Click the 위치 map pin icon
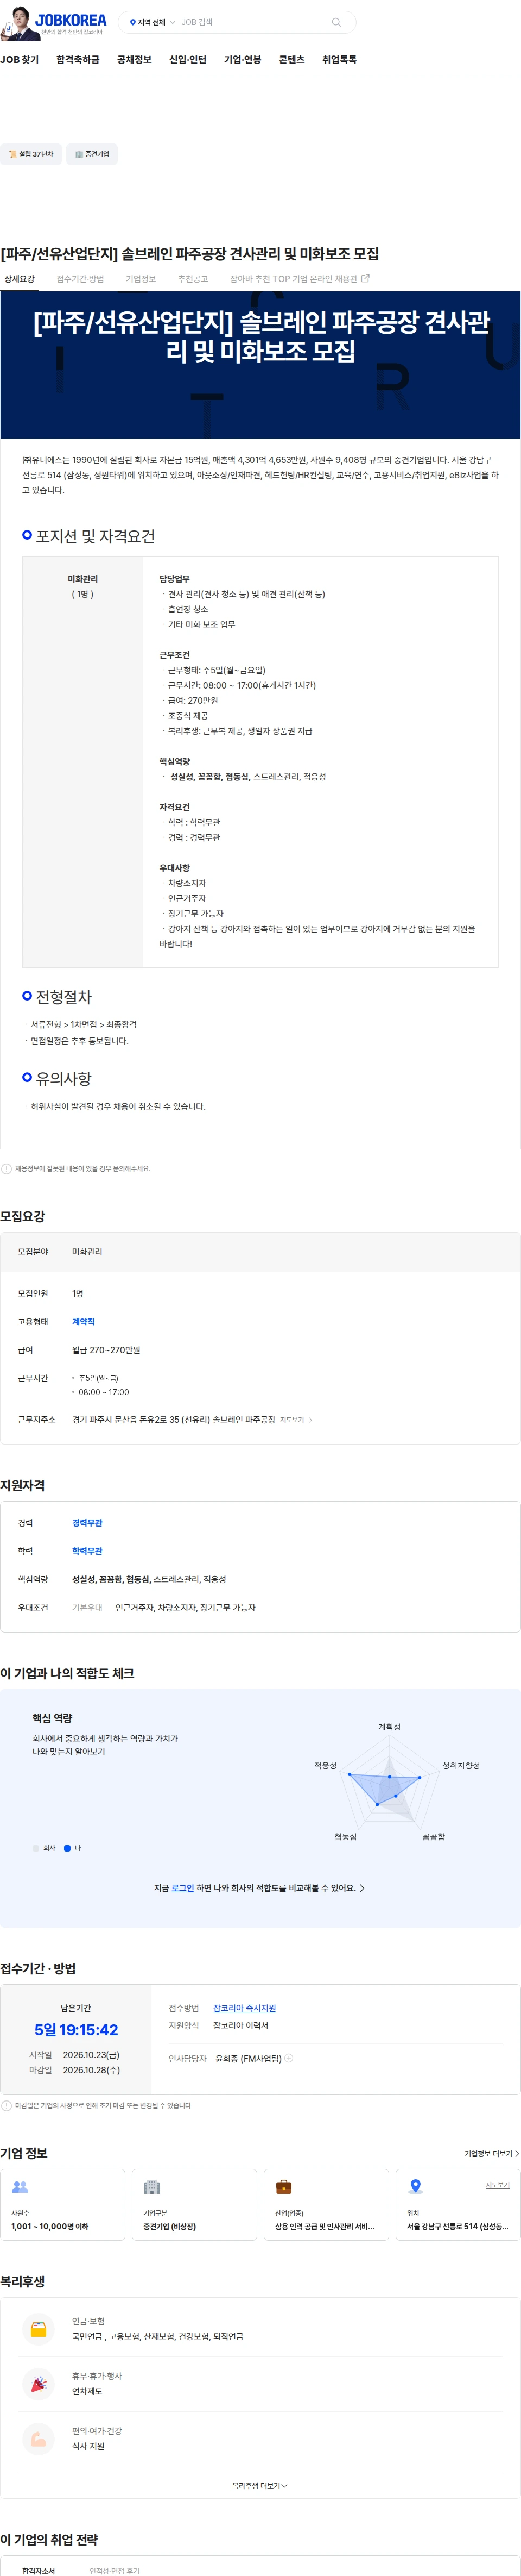The width and height of the screenshot is (521, 2576). [x=416, y=2187]
